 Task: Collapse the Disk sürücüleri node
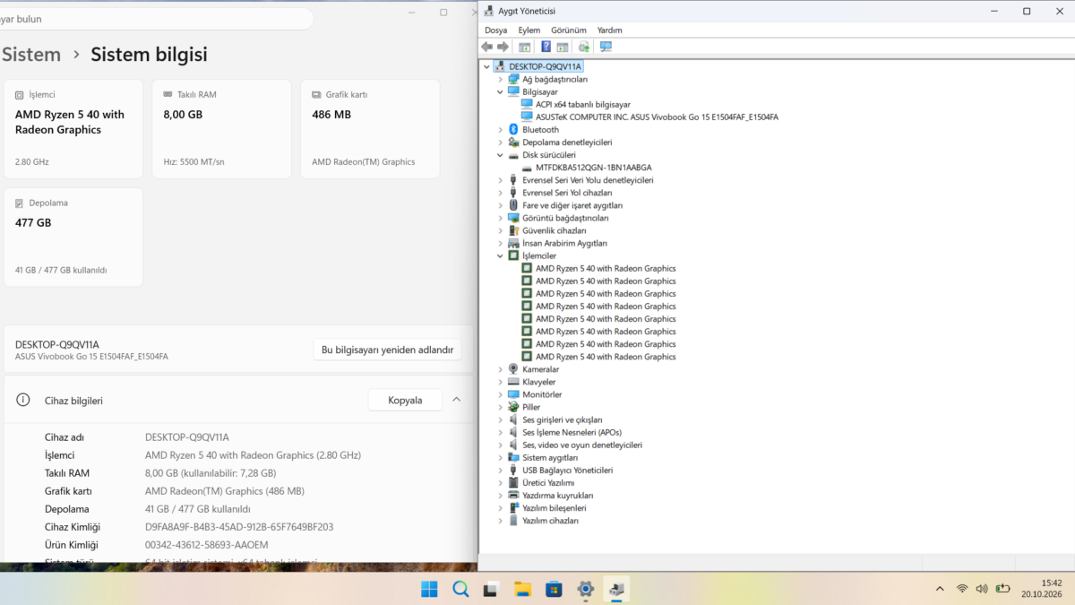[x=501, y=155]
